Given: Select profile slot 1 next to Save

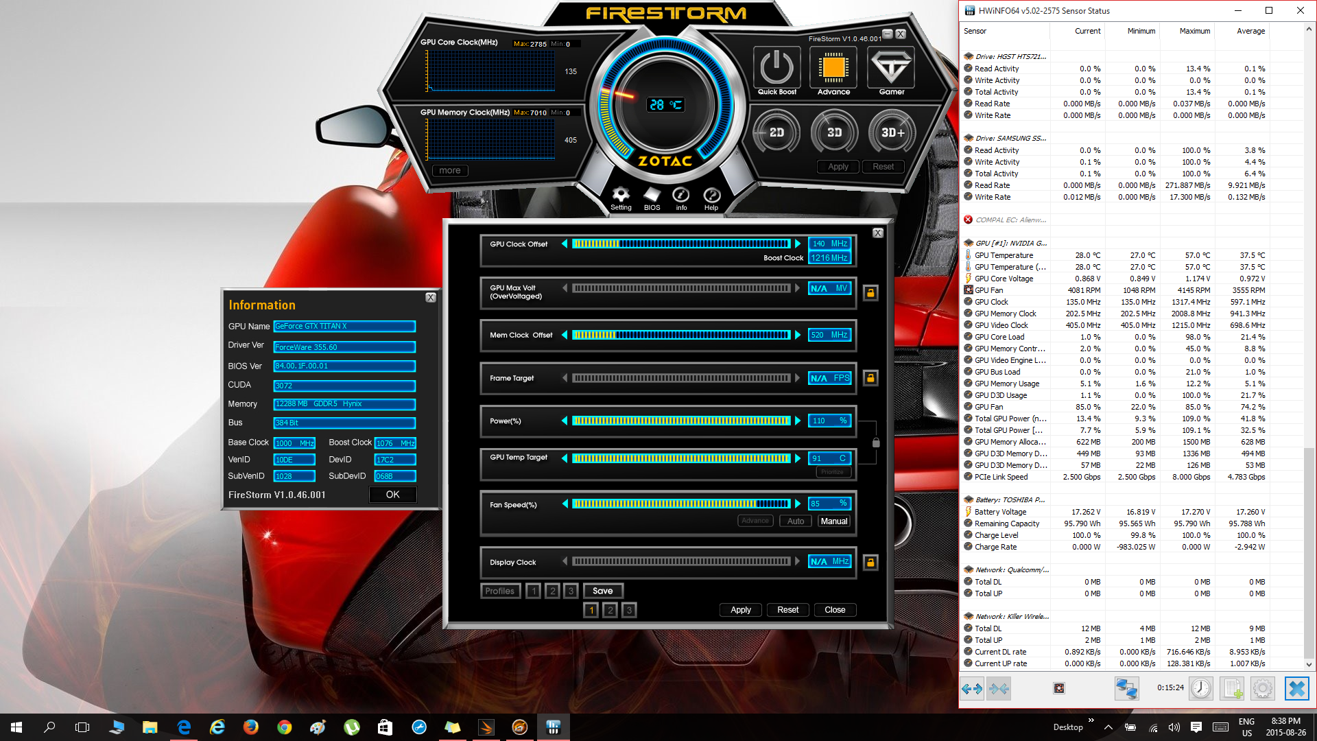Looking at the screenshot, I should click(x=534, y=591).
